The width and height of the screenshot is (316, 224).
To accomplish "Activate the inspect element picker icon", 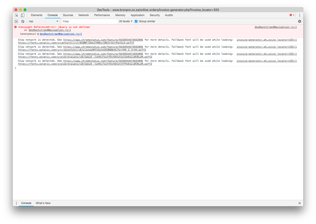I will 16,15.
